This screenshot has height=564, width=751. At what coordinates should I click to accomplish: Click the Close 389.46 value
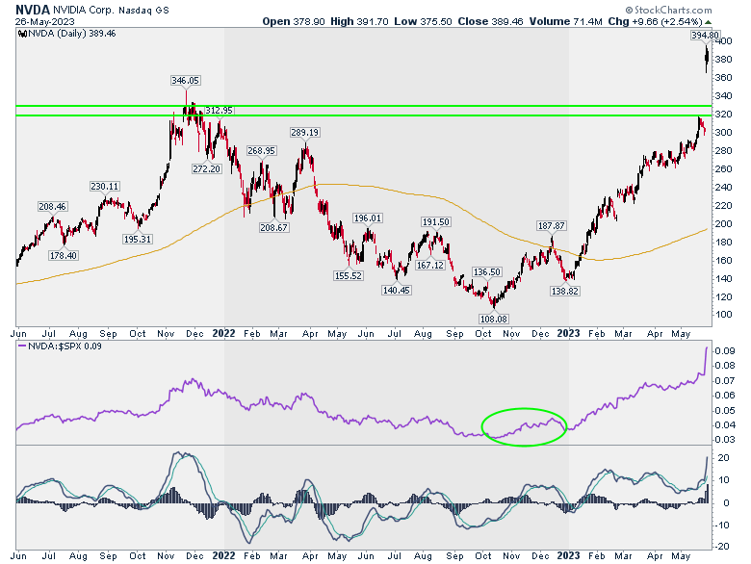point(490,21)
